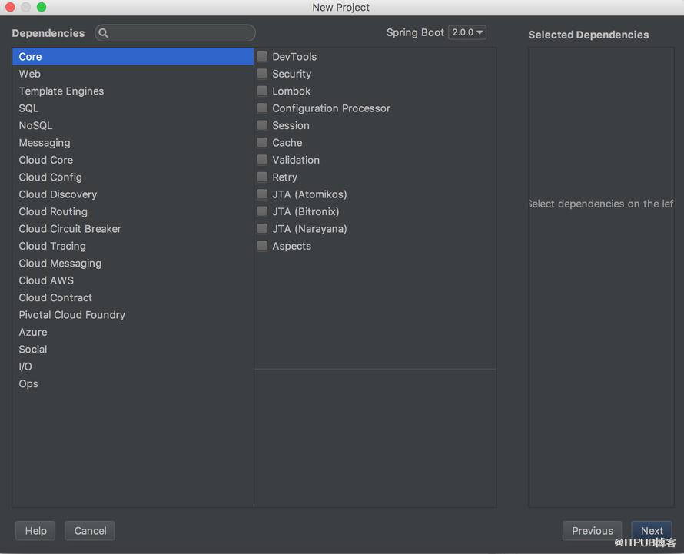Select Cloud Circuit Breaker category
Screen dimensions: 684x554
tap(133, 229)
